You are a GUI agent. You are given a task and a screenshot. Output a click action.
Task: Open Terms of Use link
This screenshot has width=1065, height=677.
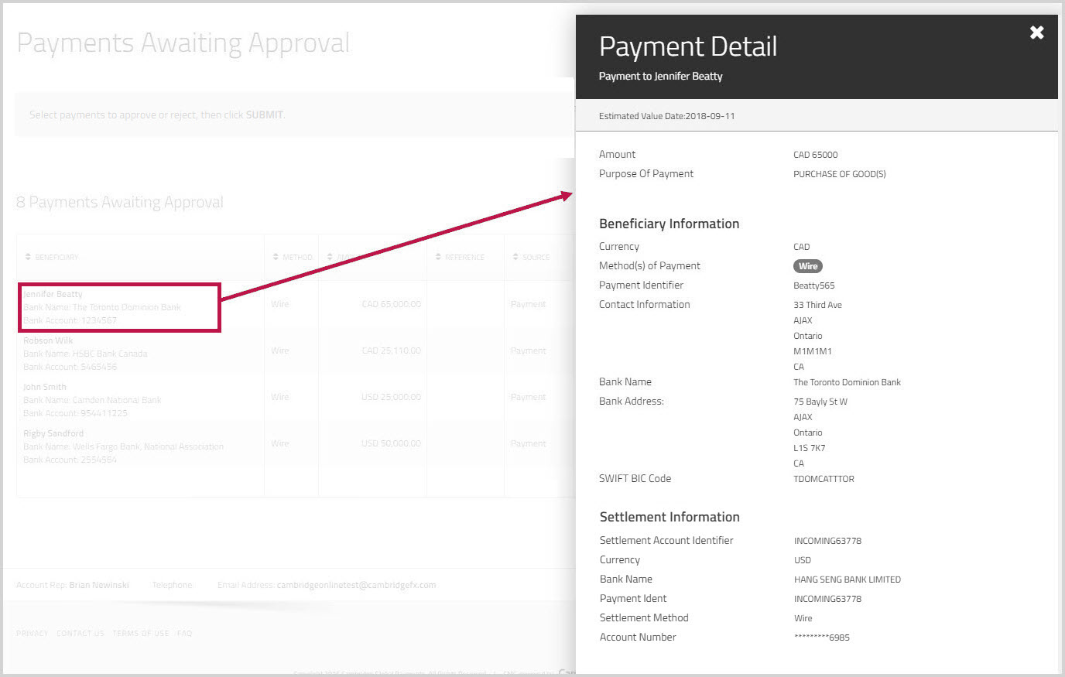click(140, 633)
